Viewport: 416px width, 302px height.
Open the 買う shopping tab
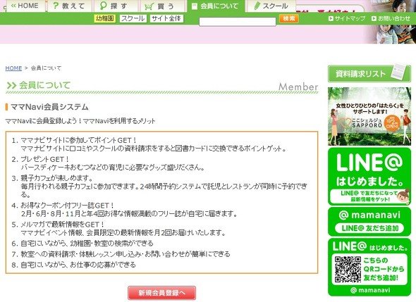tap(162, 6)
